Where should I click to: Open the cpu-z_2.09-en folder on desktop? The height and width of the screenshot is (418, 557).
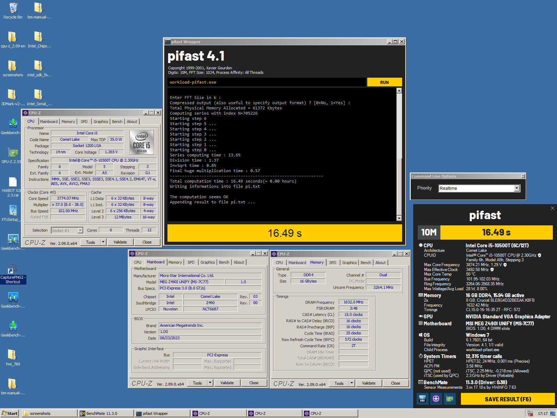click(x=13, y=40)
